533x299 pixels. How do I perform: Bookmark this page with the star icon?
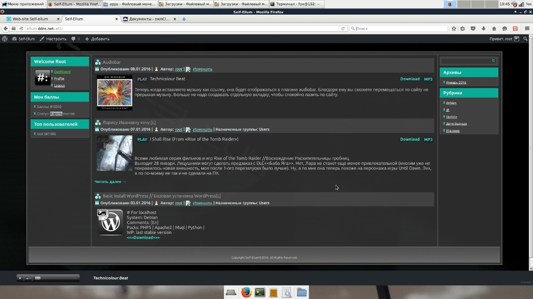click(x=454, y=28)
